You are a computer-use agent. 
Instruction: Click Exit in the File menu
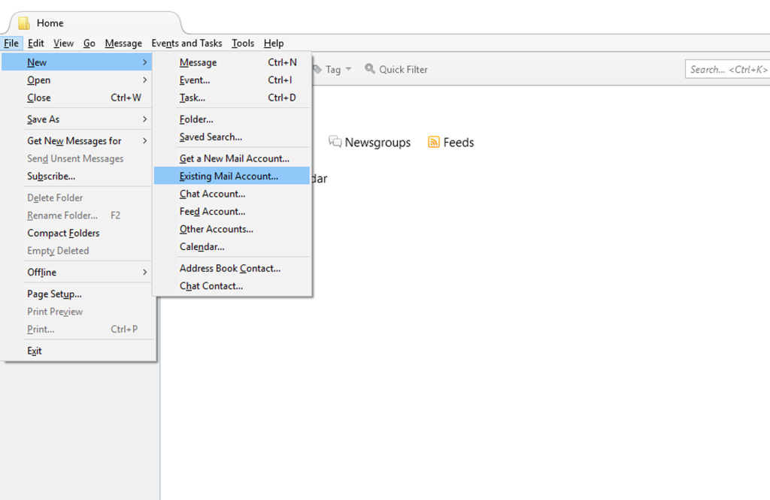click(77, 351)
